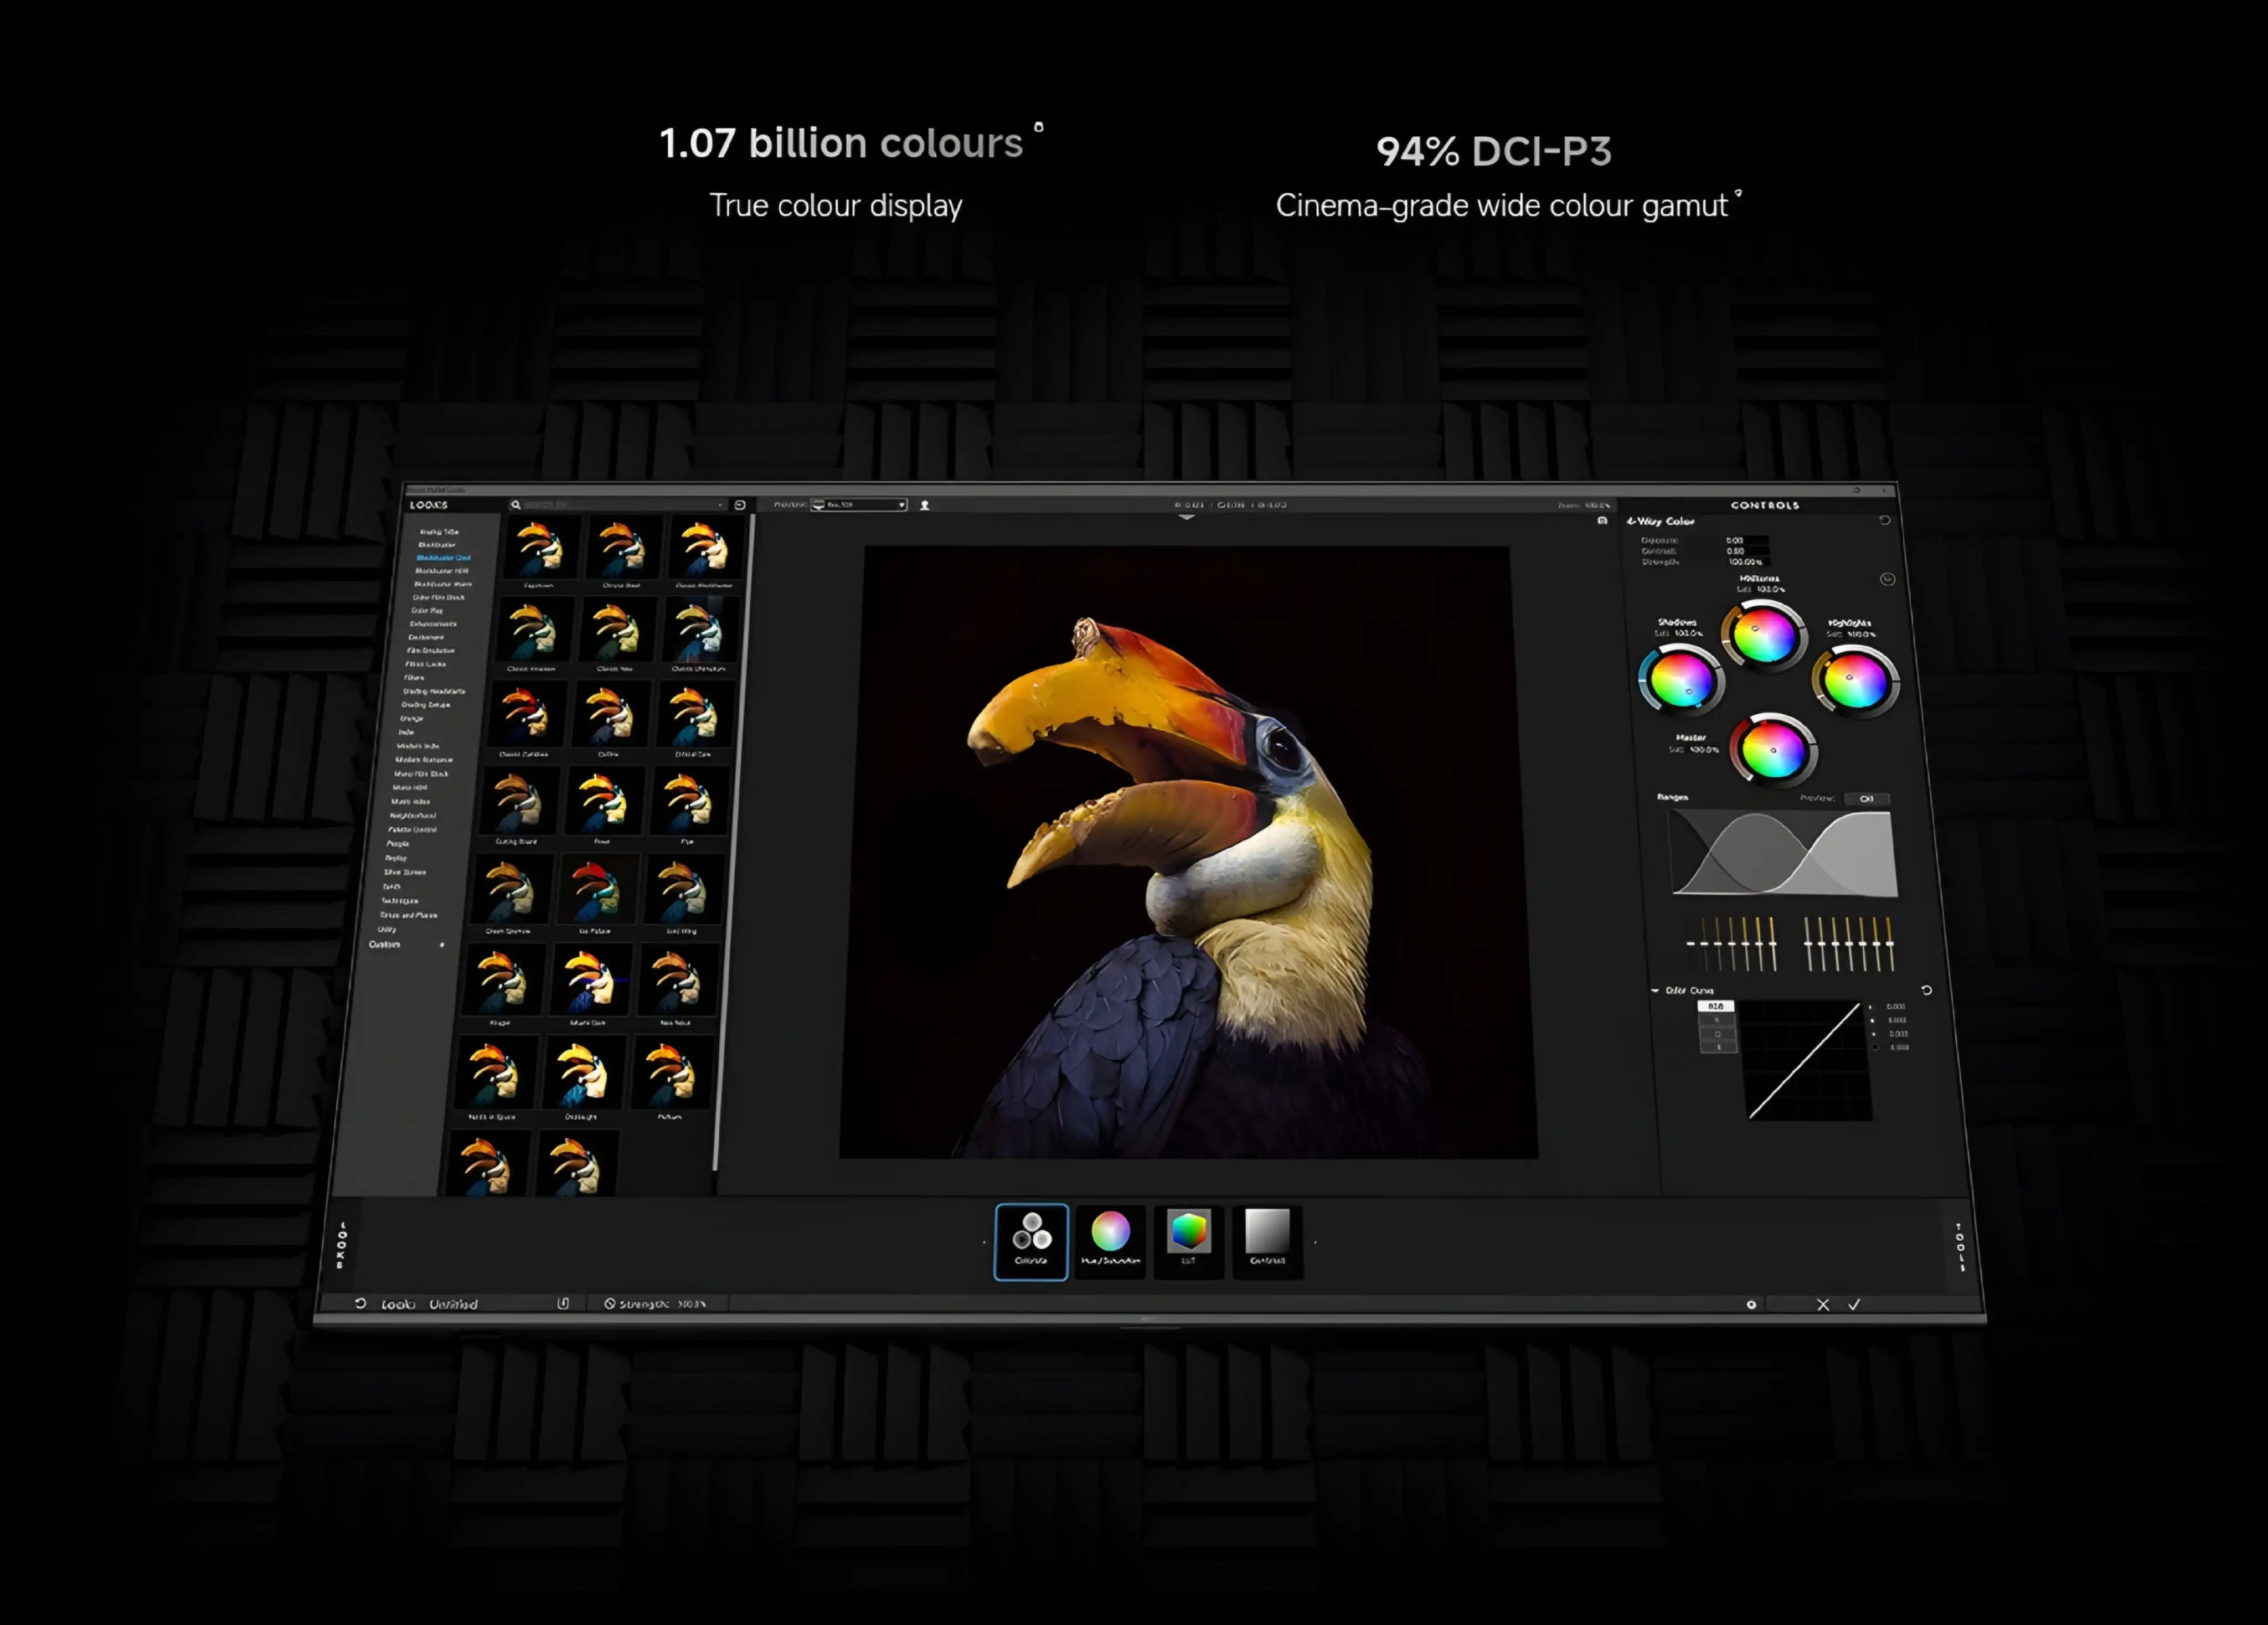Click the right group of vertical range sliders
The height and width of the screenshot is (1625, 2268).
point(1849,944)
